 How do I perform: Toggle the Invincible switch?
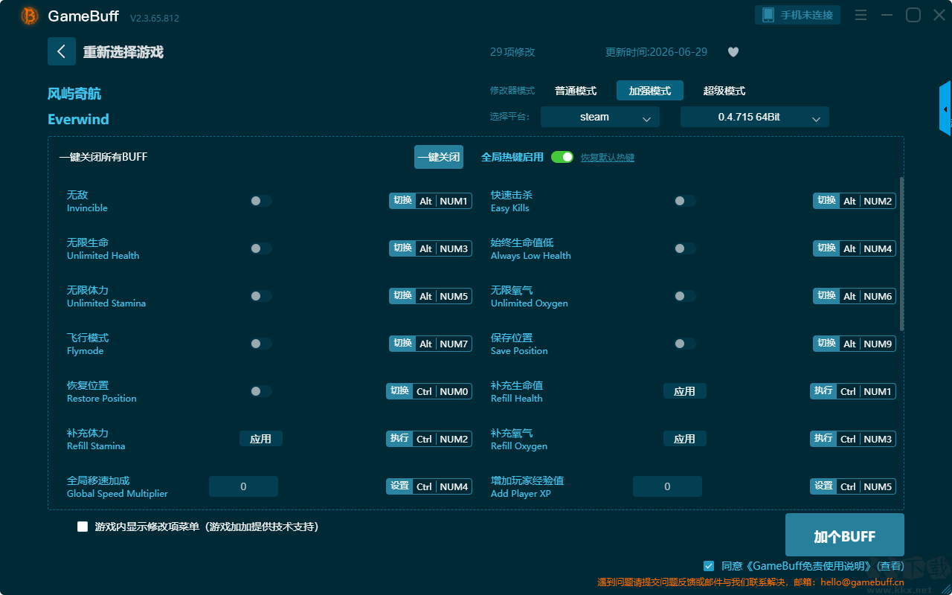(261, 201)
